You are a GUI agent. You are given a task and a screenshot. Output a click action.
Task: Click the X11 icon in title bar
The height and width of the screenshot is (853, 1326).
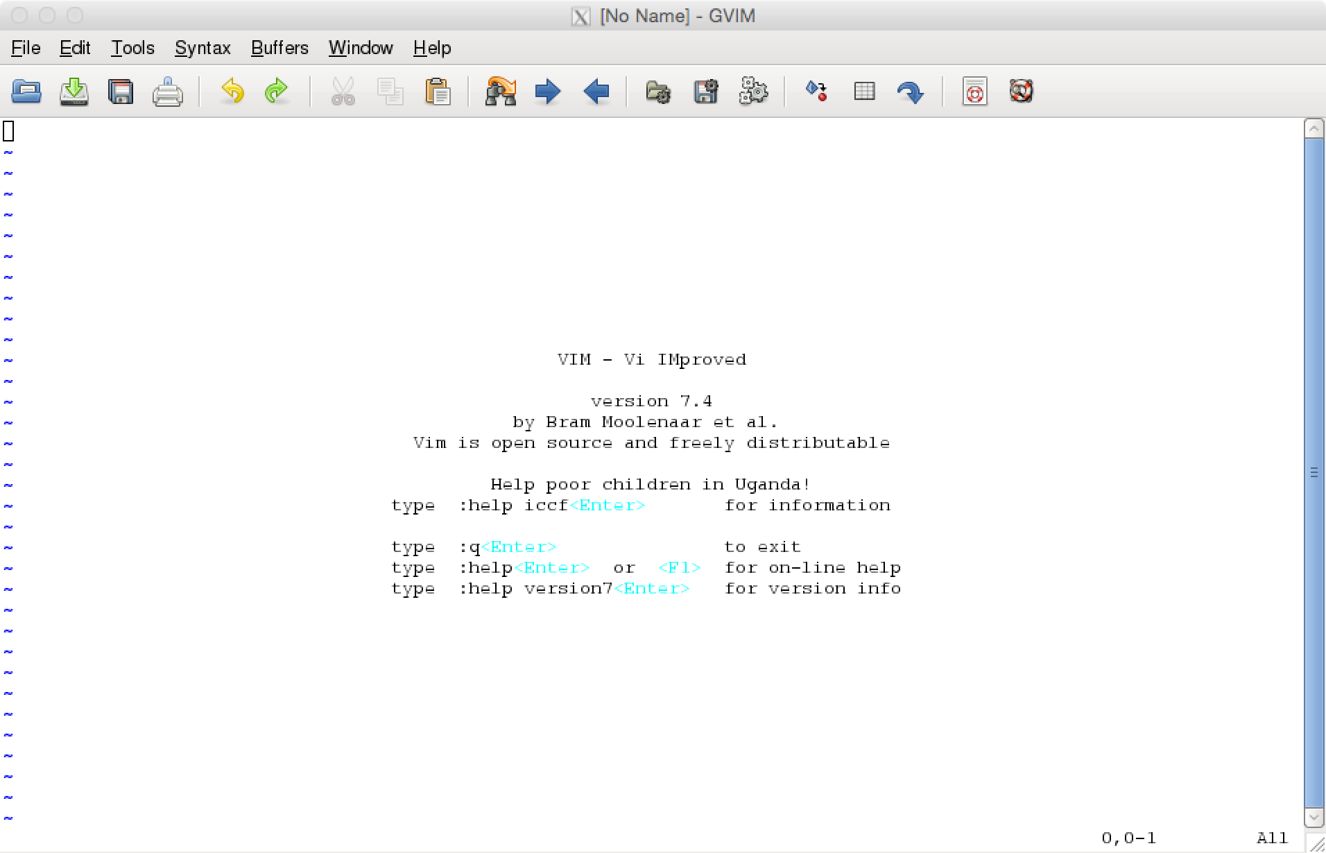580,16
